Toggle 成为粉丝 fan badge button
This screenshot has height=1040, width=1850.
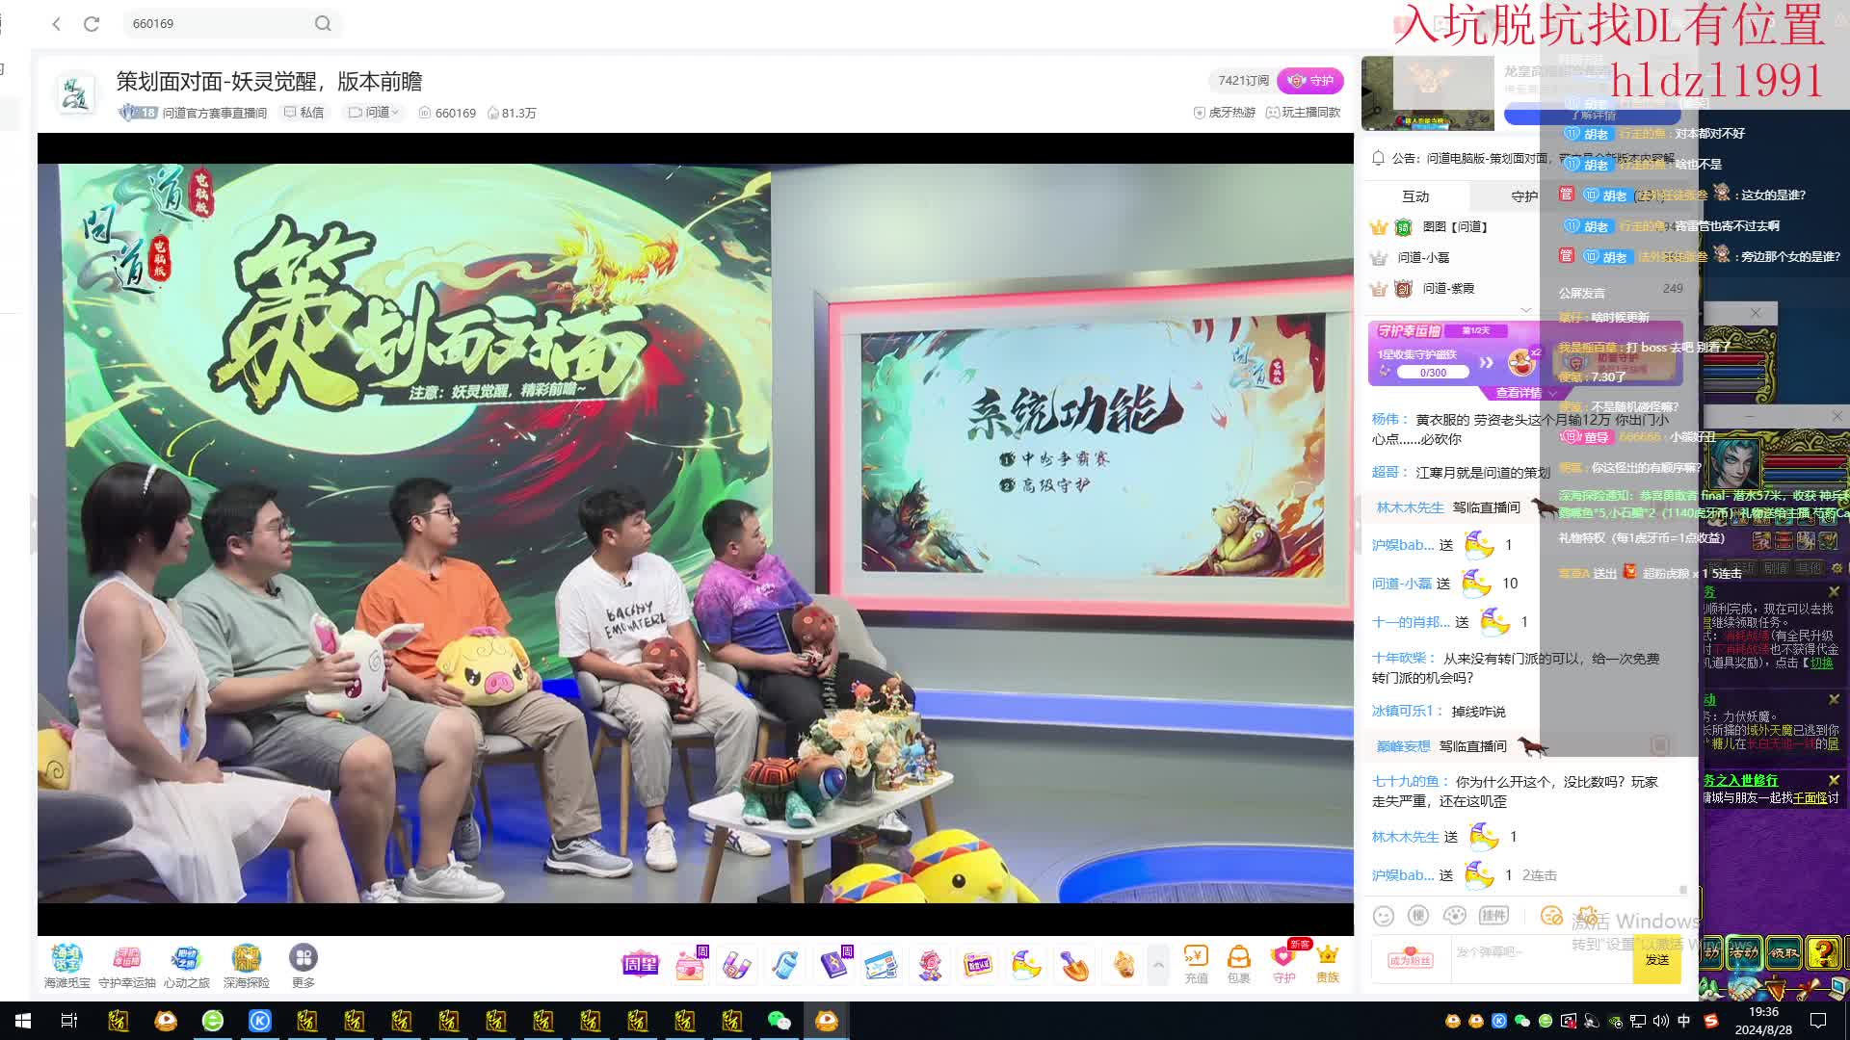[1411, 958]
